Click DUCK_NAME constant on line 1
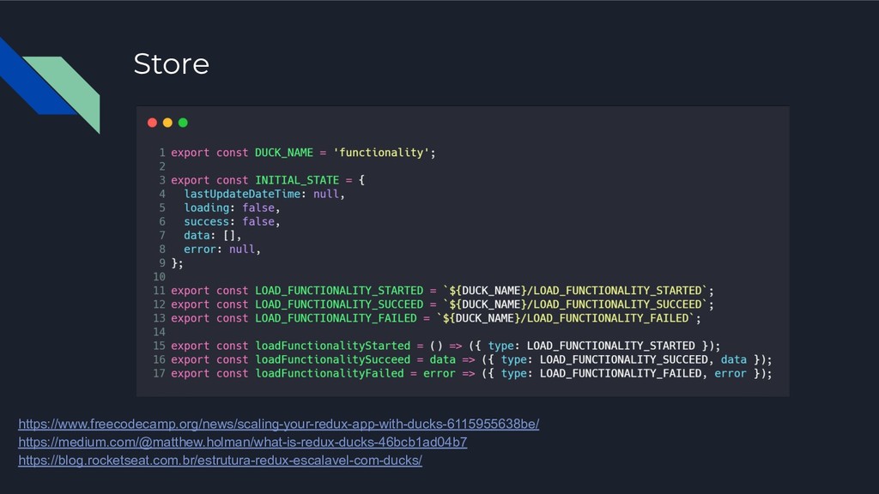Image resolution: width=879 pixels, height=494 pixels. tap(284, 153)
